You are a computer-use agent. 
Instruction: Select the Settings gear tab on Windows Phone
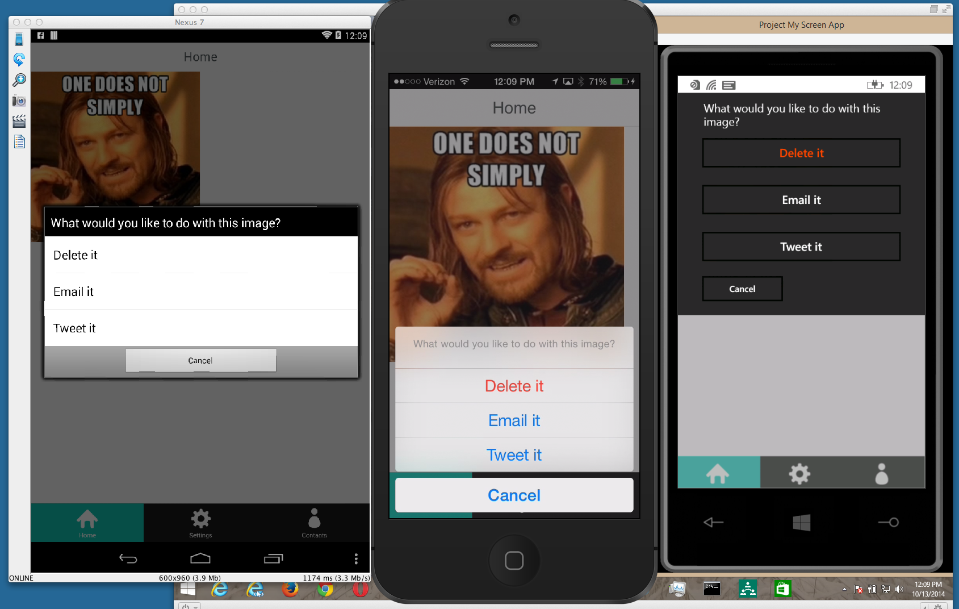tap(799, 473)
